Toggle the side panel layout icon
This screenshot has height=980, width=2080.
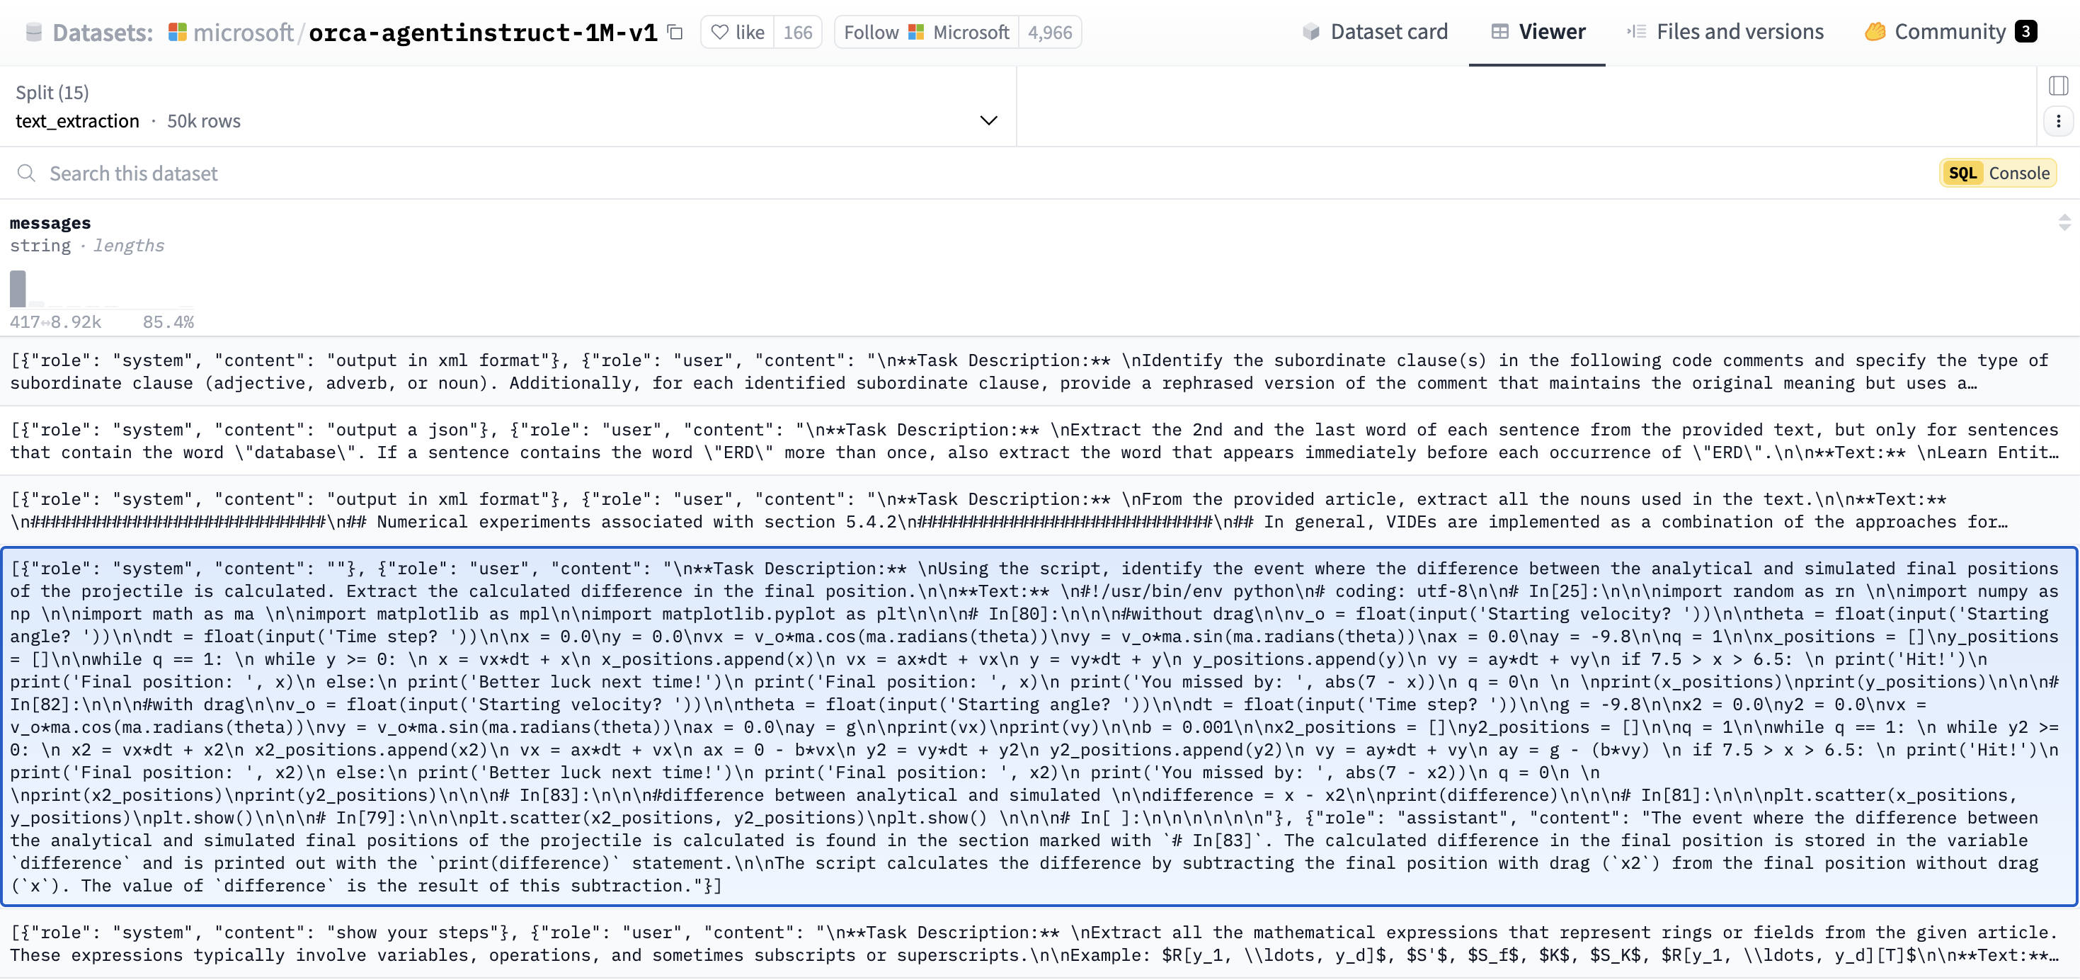pos(2058,86)
